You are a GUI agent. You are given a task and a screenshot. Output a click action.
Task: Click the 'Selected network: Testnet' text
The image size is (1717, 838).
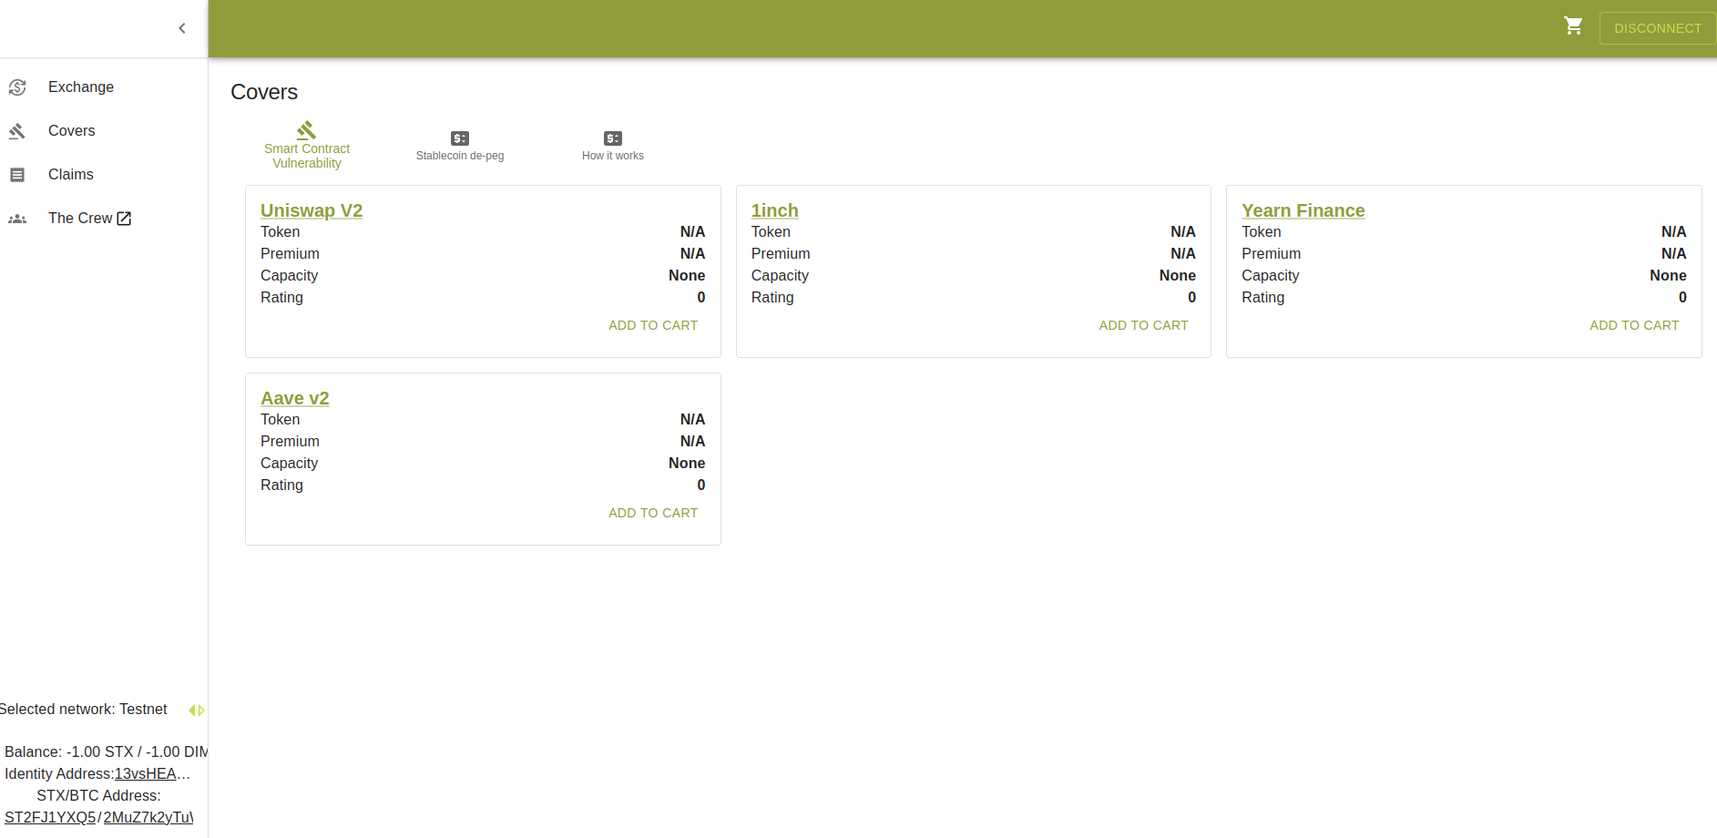pos(84,710)
